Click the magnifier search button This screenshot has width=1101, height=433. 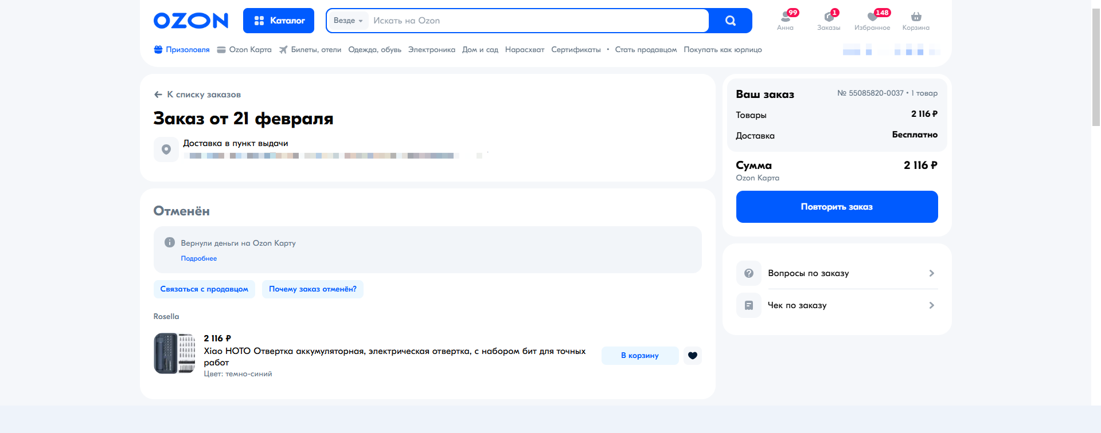pos(731,21)
